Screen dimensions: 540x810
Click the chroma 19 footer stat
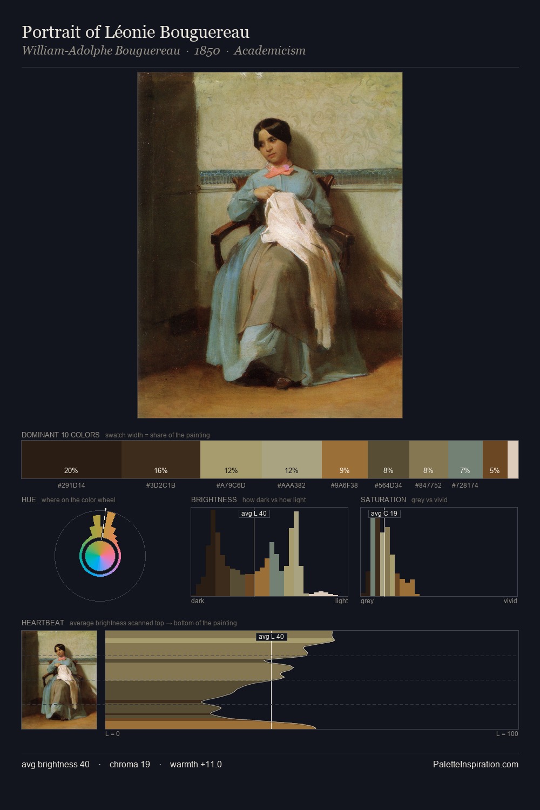pos(130,764)
